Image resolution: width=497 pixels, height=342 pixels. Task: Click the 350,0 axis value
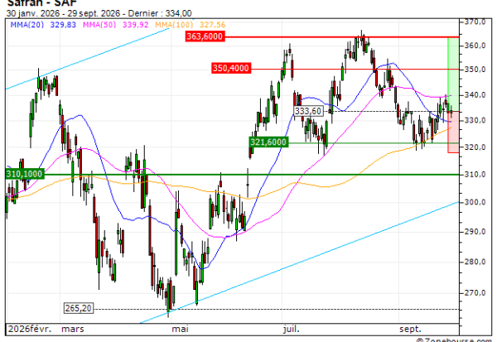[475, 70]
